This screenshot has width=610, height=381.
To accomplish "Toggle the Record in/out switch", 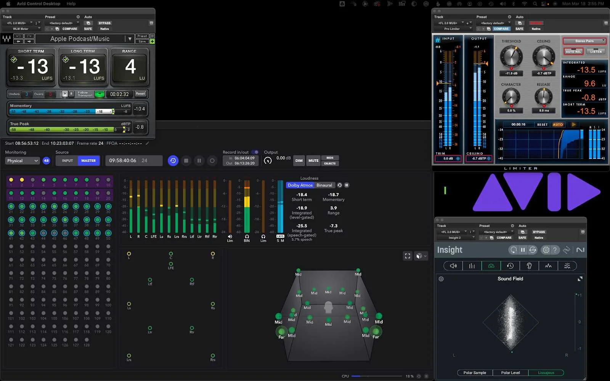I will coord(255,152).
